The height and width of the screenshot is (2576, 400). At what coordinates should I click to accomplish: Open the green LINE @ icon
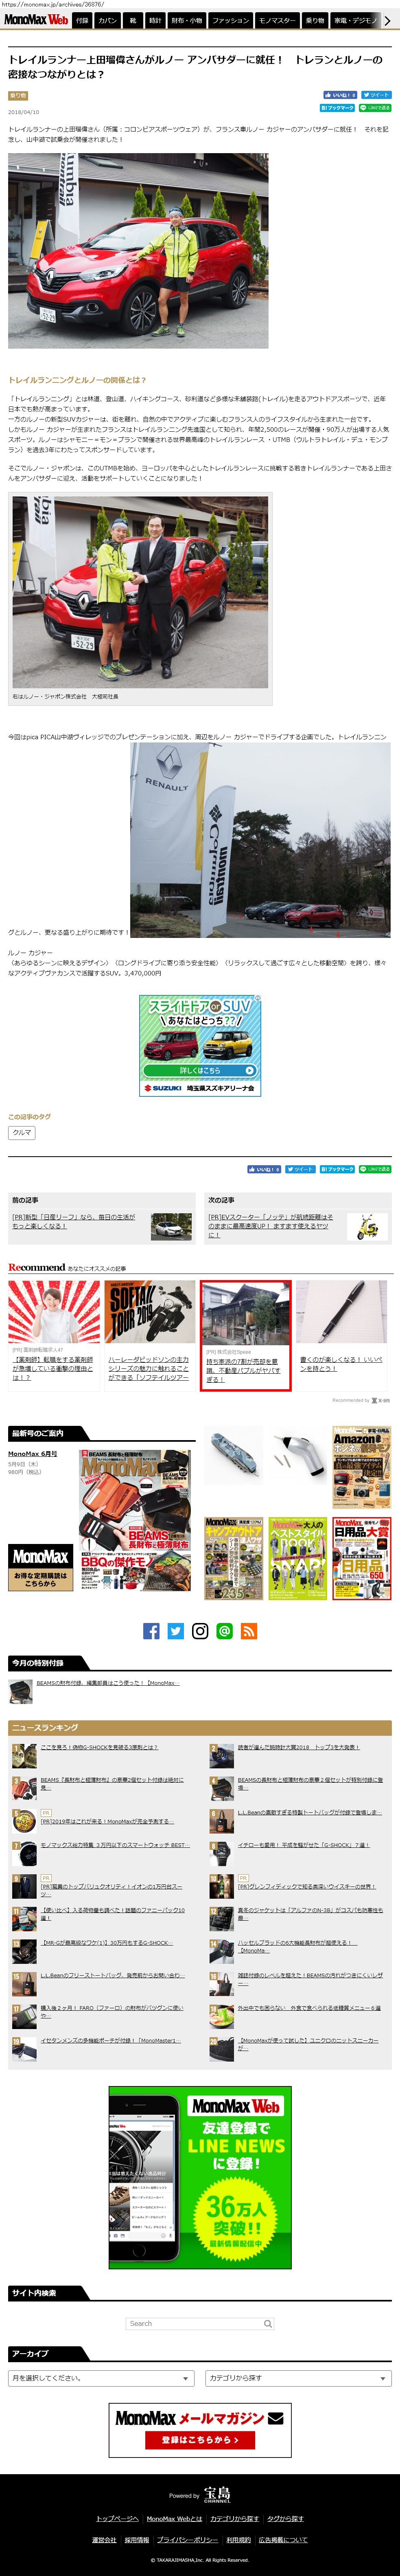225,1631
